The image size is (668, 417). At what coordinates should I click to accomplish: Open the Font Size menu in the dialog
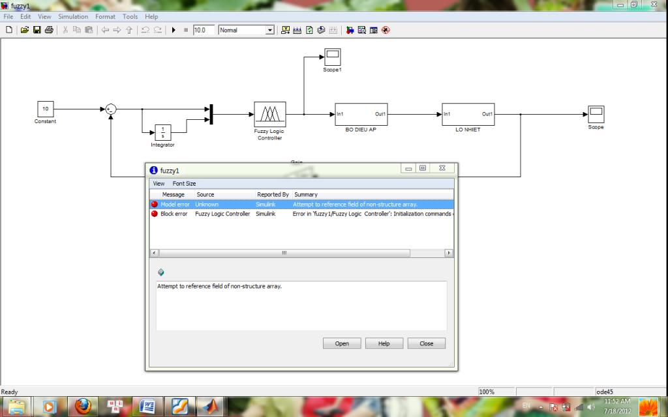pos(184,183)
